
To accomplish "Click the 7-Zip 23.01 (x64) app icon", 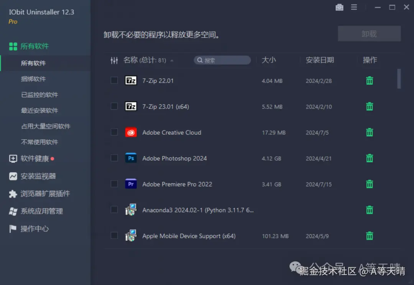I will pos(131,106).
